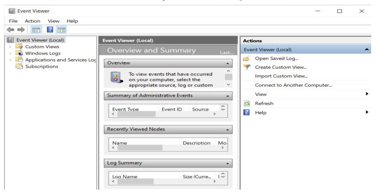The width and height of the screenshot is (375, 193).
Task: Click the Create Custom View funnel icon
Action: click(x=247, y=67)
